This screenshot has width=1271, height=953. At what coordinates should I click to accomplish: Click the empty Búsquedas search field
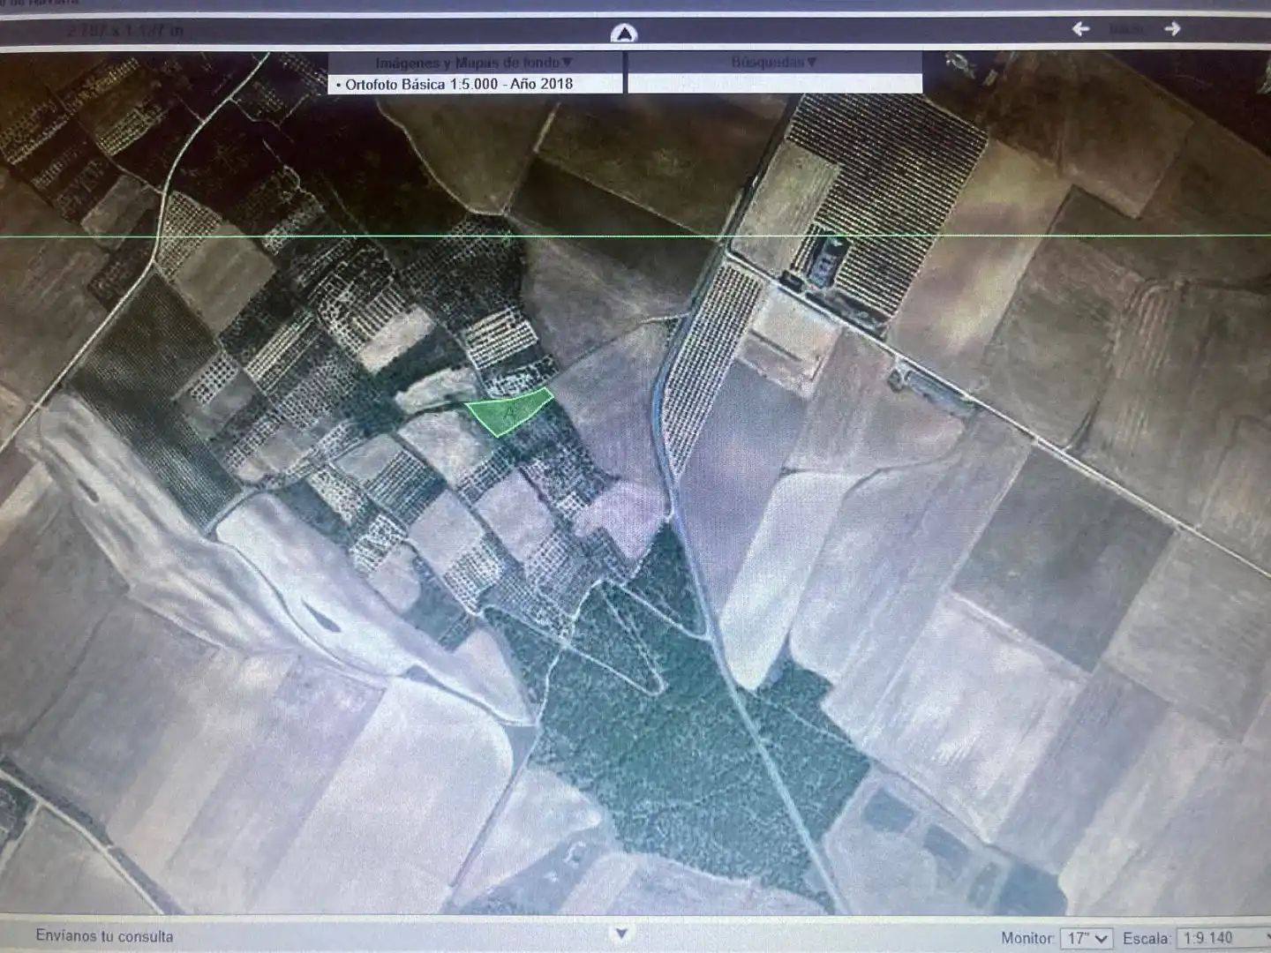(x=774, y=84)
